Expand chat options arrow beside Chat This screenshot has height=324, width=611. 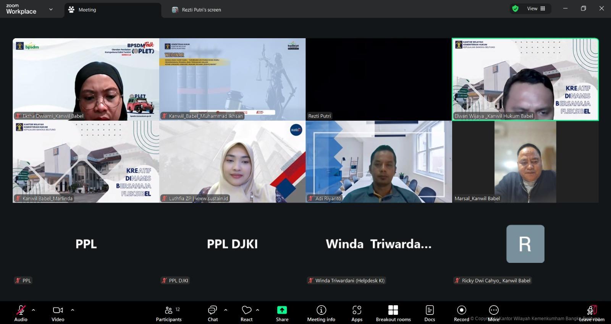pyautogui.click(x=226, y=310)
